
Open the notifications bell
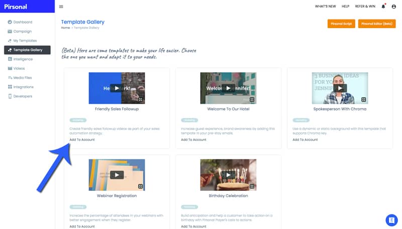coord(383,7)
